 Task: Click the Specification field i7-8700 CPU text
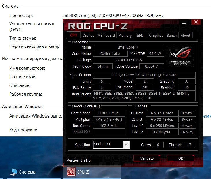(144, 75)
